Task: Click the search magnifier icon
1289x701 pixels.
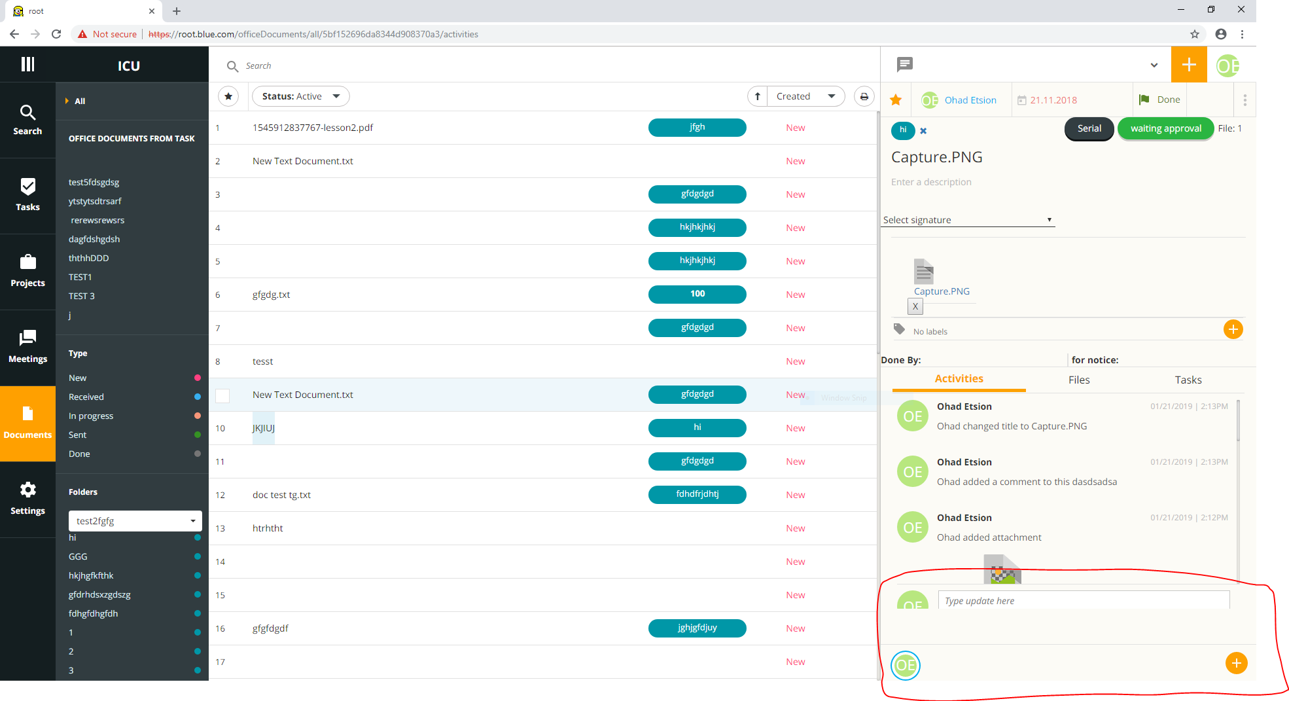Action: 232,66
